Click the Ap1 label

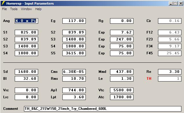point(54,90)
